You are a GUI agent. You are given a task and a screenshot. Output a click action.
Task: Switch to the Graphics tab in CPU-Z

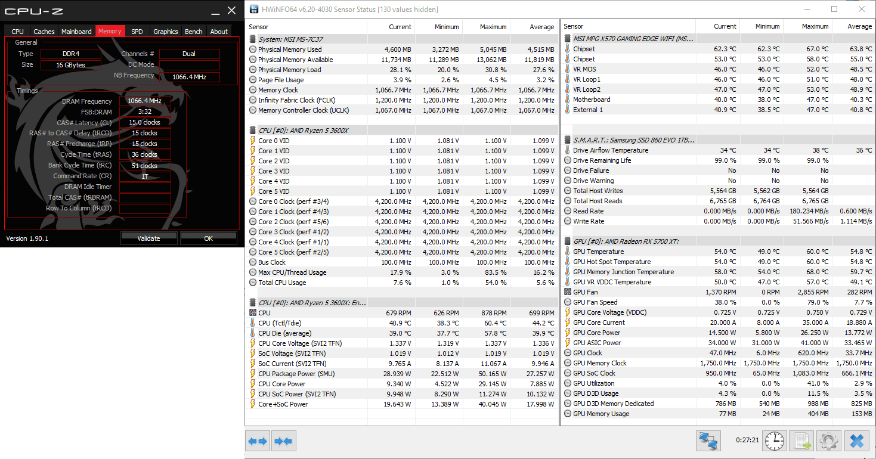(166, 32)
